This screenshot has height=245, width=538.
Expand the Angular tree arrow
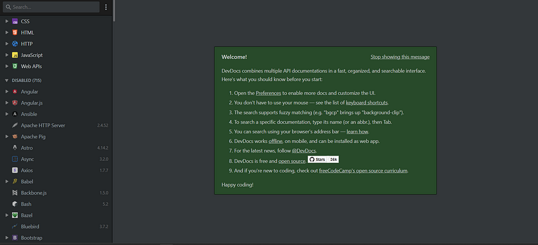(x=7, y=92)
